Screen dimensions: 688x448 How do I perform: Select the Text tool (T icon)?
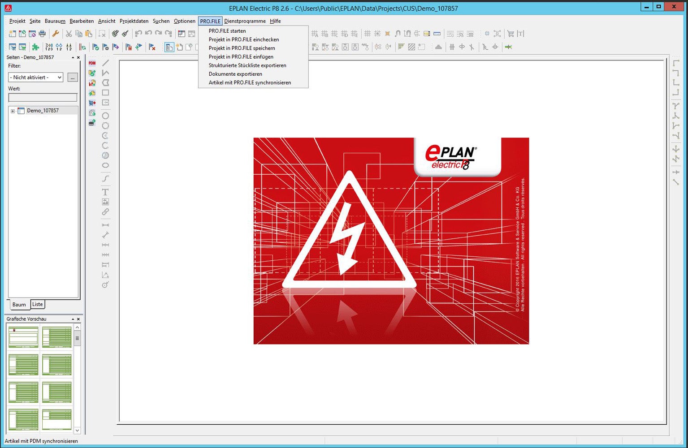click(105, 192)
